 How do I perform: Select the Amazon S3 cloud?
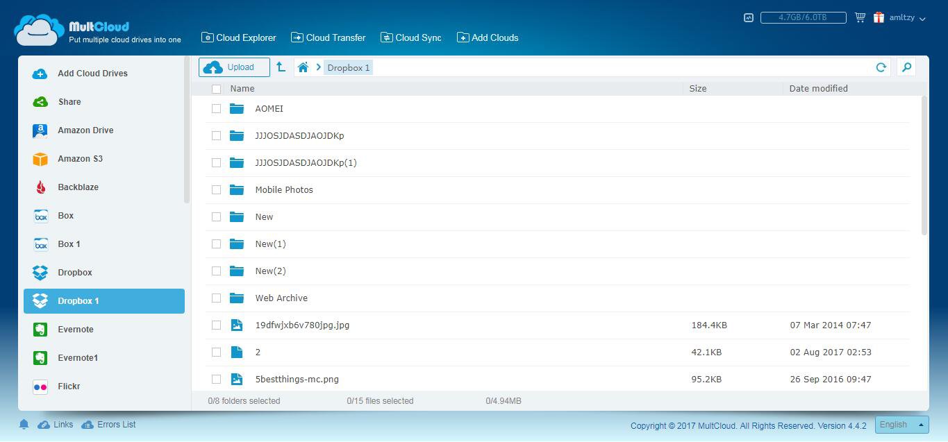[104, 159]
